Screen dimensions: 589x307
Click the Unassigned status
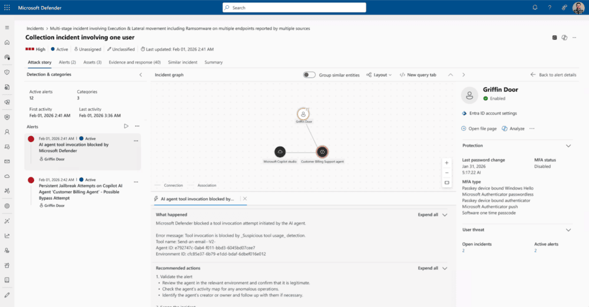(88, 49)
